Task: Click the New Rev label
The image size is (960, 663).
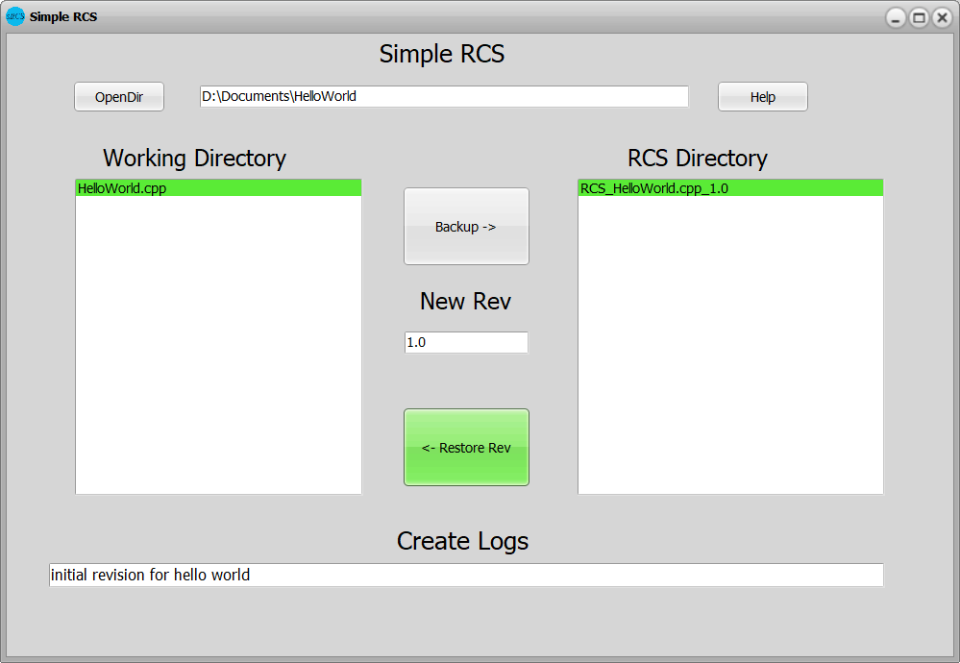Action: [465, 301]
